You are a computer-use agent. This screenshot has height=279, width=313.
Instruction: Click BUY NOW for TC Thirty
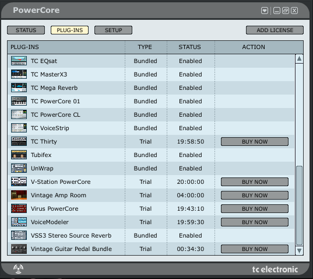255,141
